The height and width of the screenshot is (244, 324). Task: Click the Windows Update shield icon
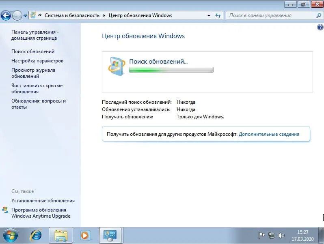tap(117, 66)
